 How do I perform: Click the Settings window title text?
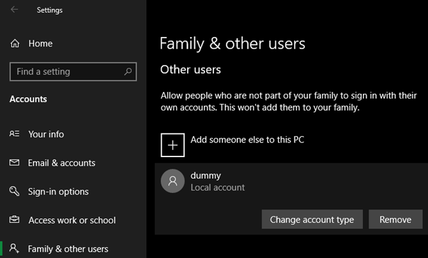(x=50, y=10)
